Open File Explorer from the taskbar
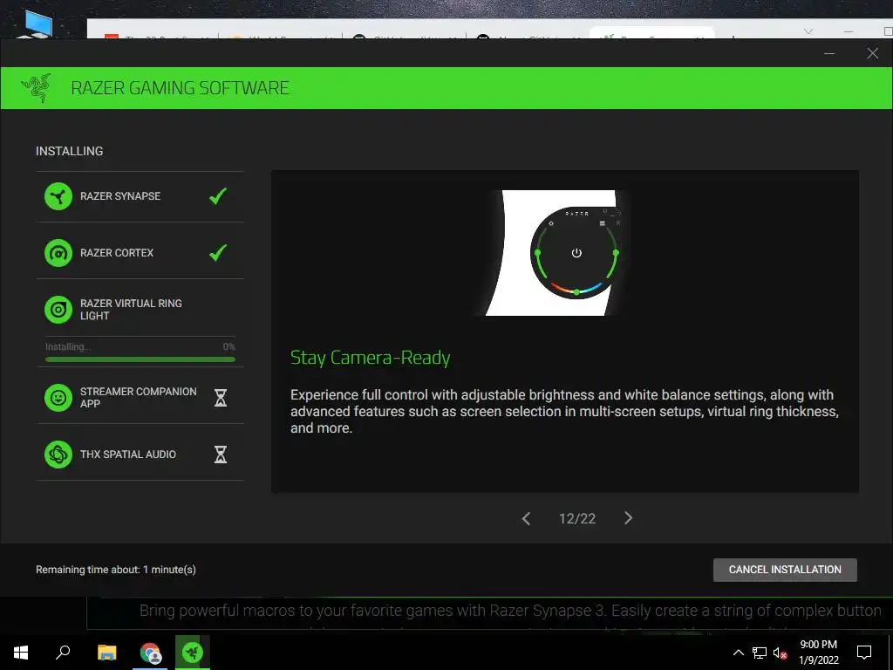This screenshot has width=893, height=670. [106, 653]
